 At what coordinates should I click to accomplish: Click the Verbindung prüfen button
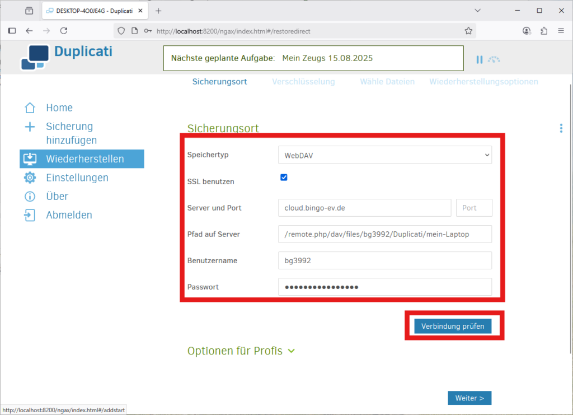[x=453, y=326]
